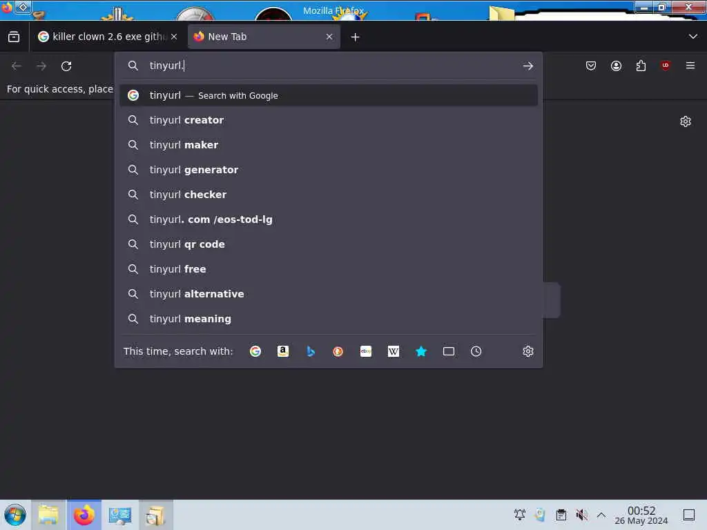Select the tinyurl meaning suggestion
This screenshot has width=707, height=530.
coord(329,319)
